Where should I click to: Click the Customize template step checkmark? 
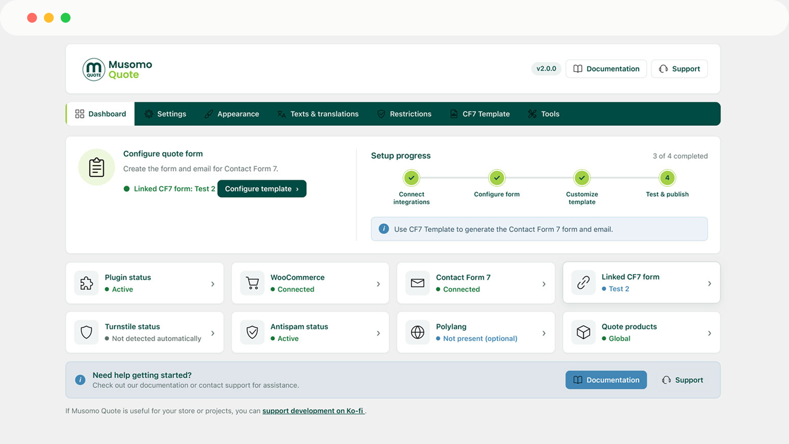(582, 178)
